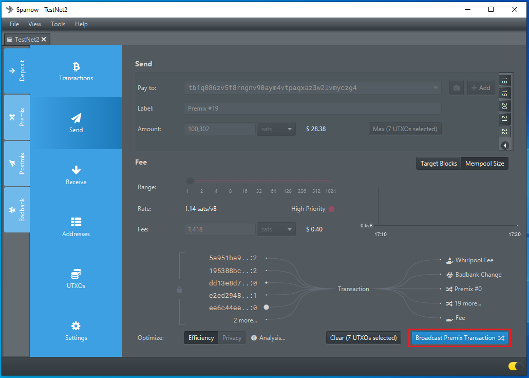Screen dimensions: 529x378
Task: Open the Analysis info link
Action: click(269, 338)
